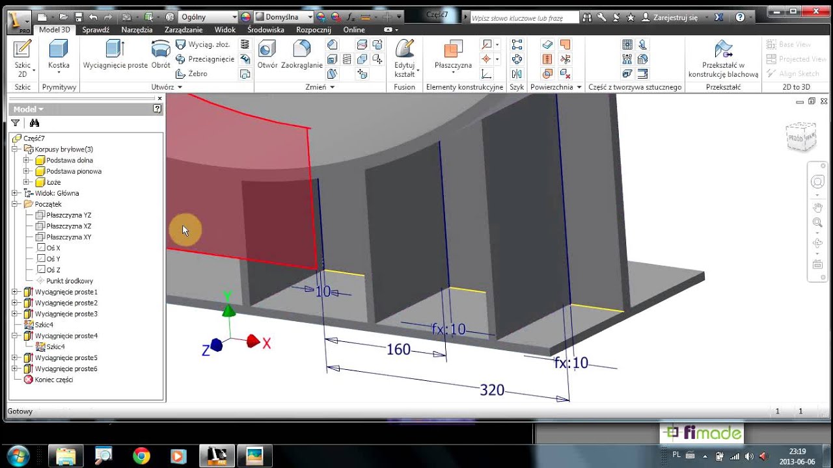
Task: Collapse the Korpusy bryłowe(3) tree node
Action: pyautogui.click(x=15, y=149)
